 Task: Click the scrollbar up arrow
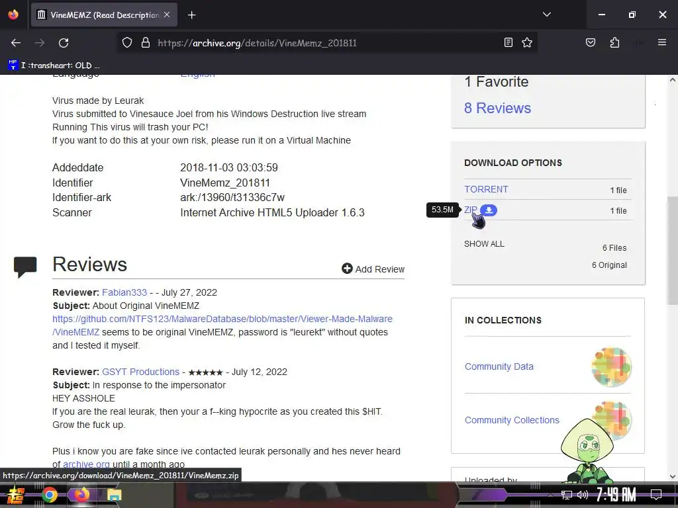point(672,80)
